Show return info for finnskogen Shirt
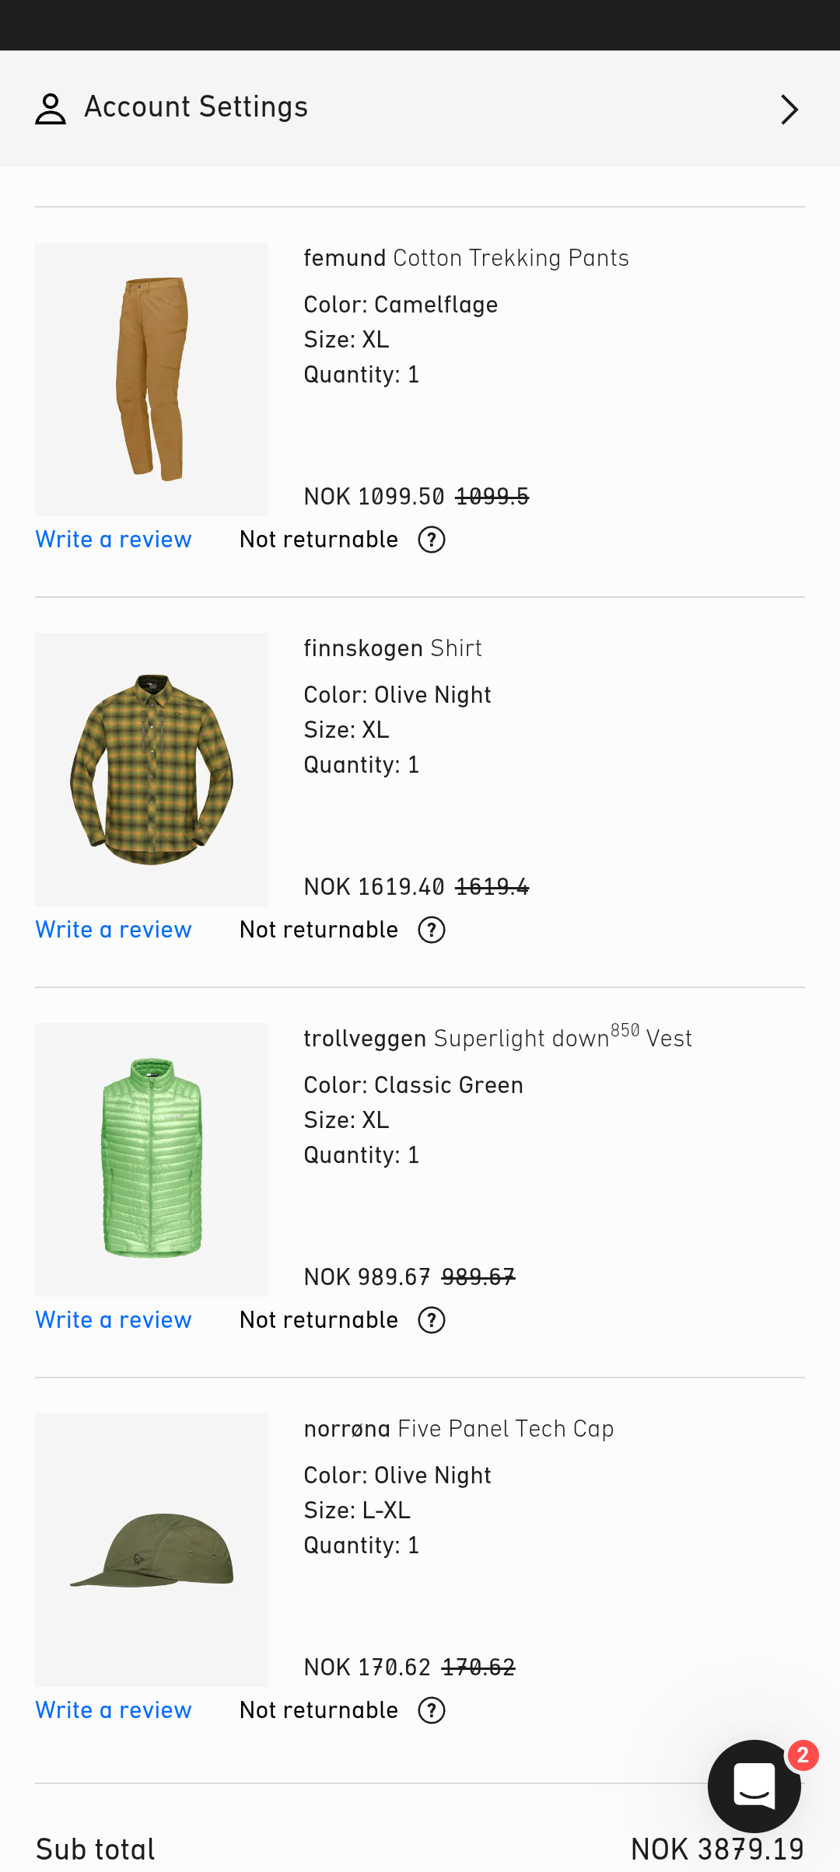 432,930
